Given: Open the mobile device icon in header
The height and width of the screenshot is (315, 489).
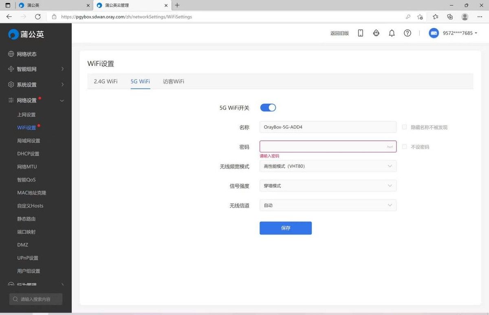Looking at the screenshot, I should tap(360, 33).
